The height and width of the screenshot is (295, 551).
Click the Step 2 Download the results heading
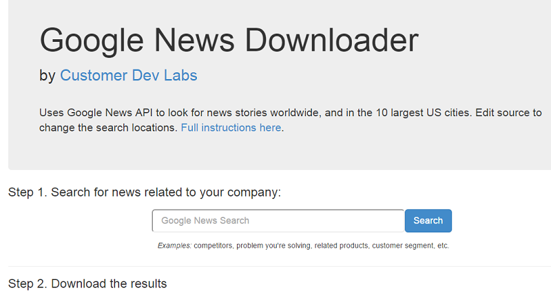pos(87,283)
